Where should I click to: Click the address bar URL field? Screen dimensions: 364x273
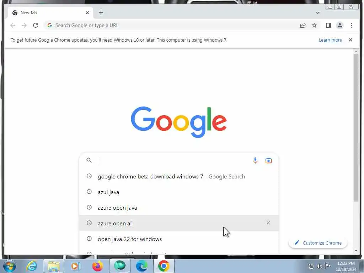172,25
